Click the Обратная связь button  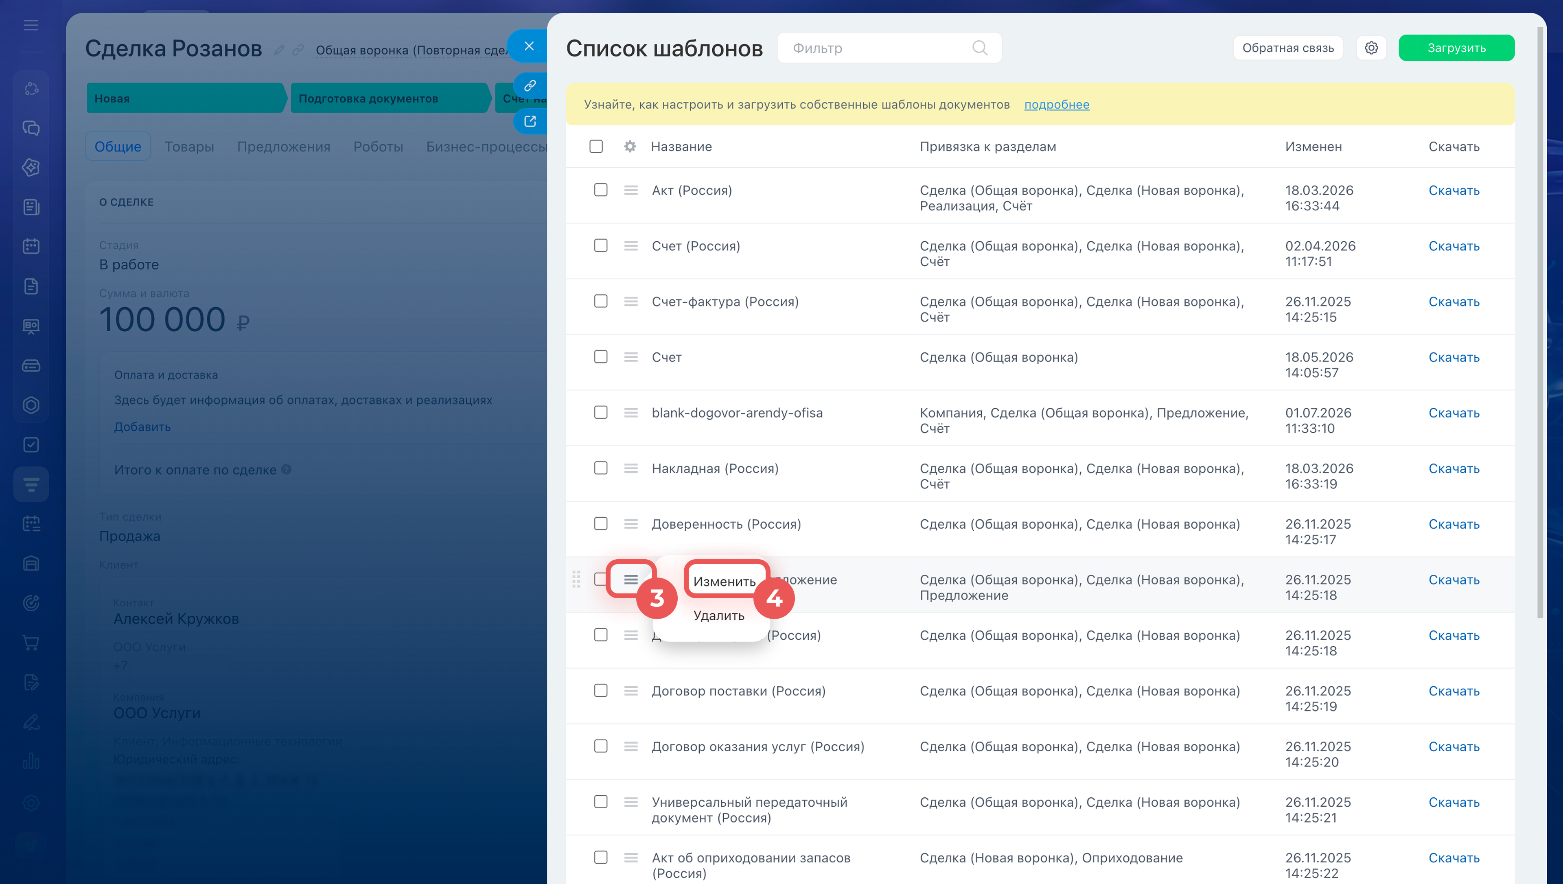tap(1288, 48)
